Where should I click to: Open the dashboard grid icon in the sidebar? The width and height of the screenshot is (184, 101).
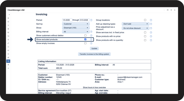pyautogui.click(x=8, y=18)
